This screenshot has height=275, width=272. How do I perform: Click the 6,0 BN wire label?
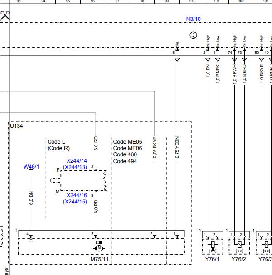click(x=31, y=198)
